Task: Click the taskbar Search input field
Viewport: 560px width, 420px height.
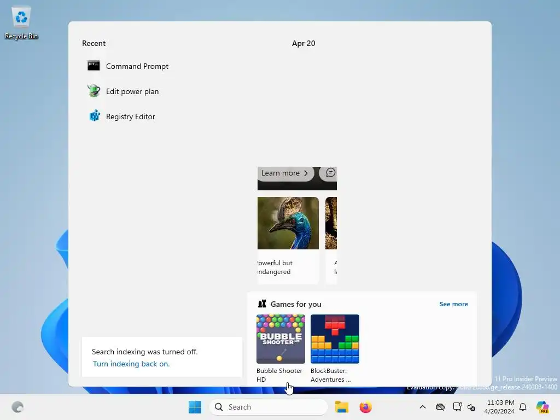Action: (268, 407)
